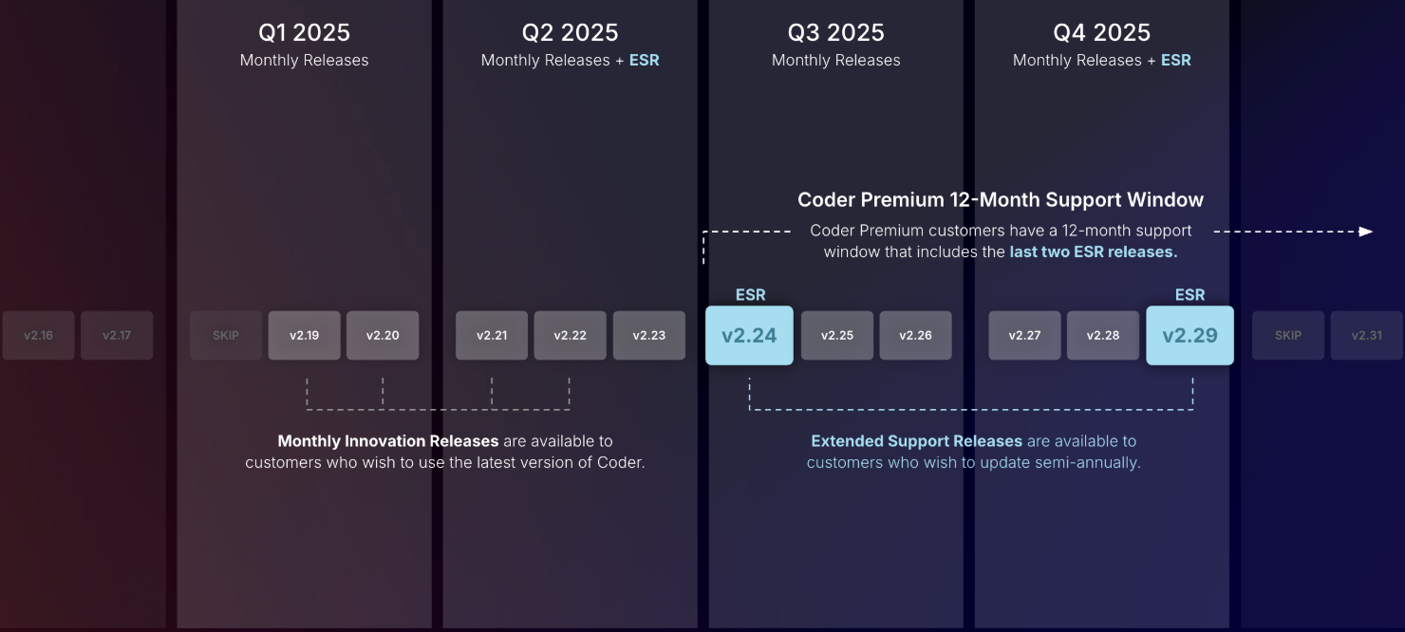
Task: Select the v2.20 release marker
Action: pyautogui.click(x=383, y=335)
